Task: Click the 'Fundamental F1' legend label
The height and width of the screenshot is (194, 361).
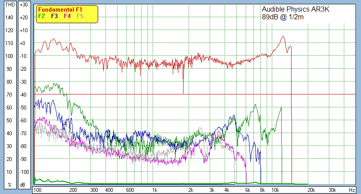Action: point(60,10)
